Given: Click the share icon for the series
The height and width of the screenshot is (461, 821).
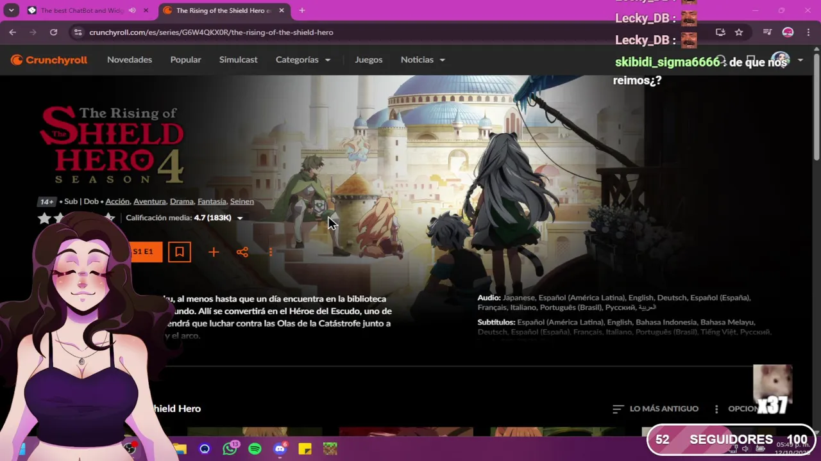Looking at the screenshot, I should coord(242,252).
